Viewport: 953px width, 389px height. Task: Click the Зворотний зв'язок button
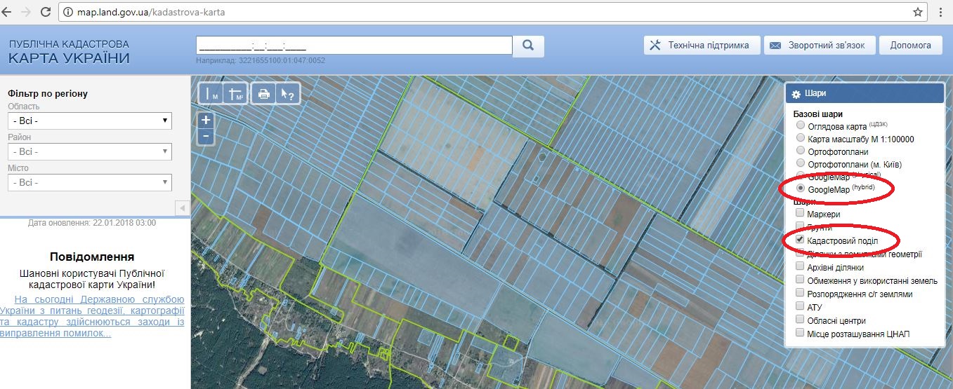click(x=819, y=46)
